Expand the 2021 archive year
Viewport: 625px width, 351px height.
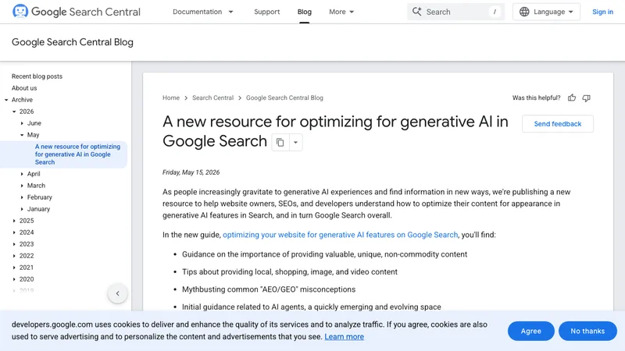click(x=14, y=268)
